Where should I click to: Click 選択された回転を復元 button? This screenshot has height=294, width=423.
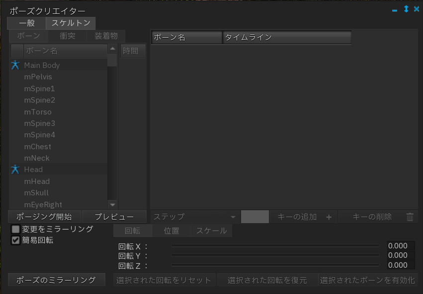267,280
